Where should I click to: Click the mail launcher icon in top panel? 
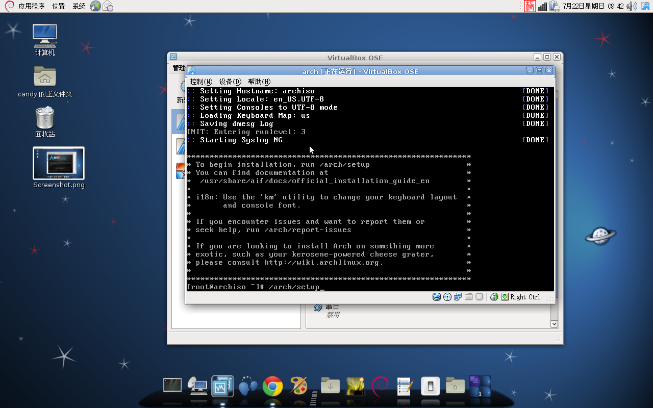(108, 6)
